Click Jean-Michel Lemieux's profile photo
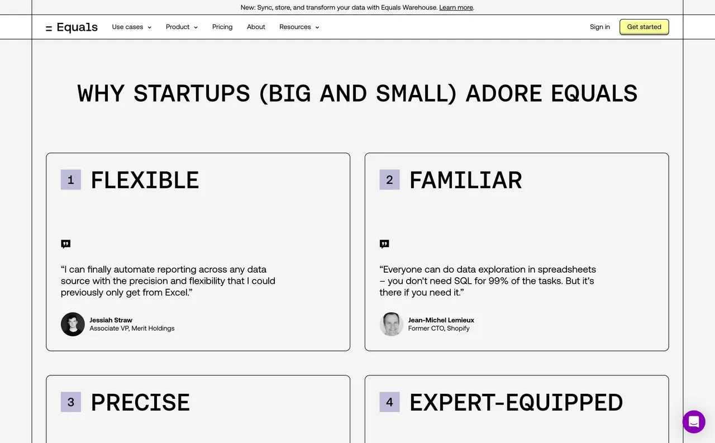The width and height of the screenshot is (715, 443). pyautogui.click(x=391, y=324)
